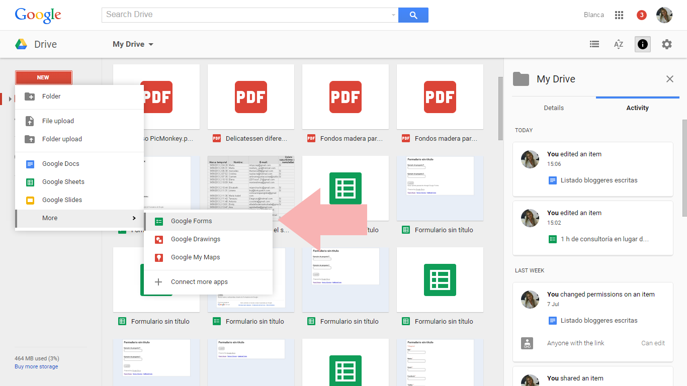Viewport: 687px width, 386px height.
Task: Click the green Google Sheets icon
Action: [30, 182]
